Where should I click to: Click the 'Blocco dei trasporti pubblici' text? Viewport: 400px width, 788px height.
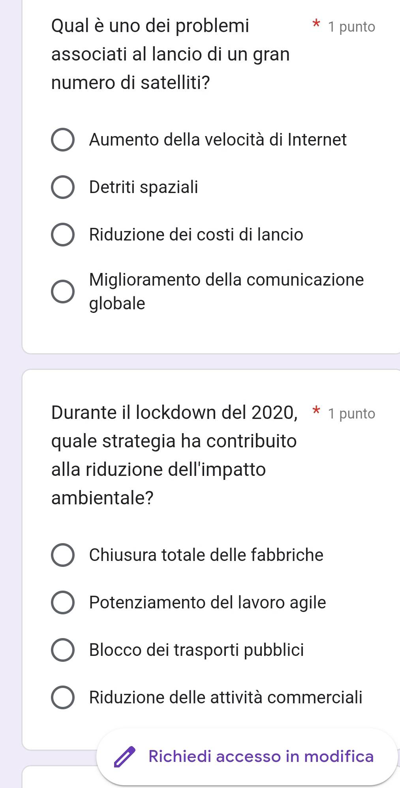pos(197,650)
